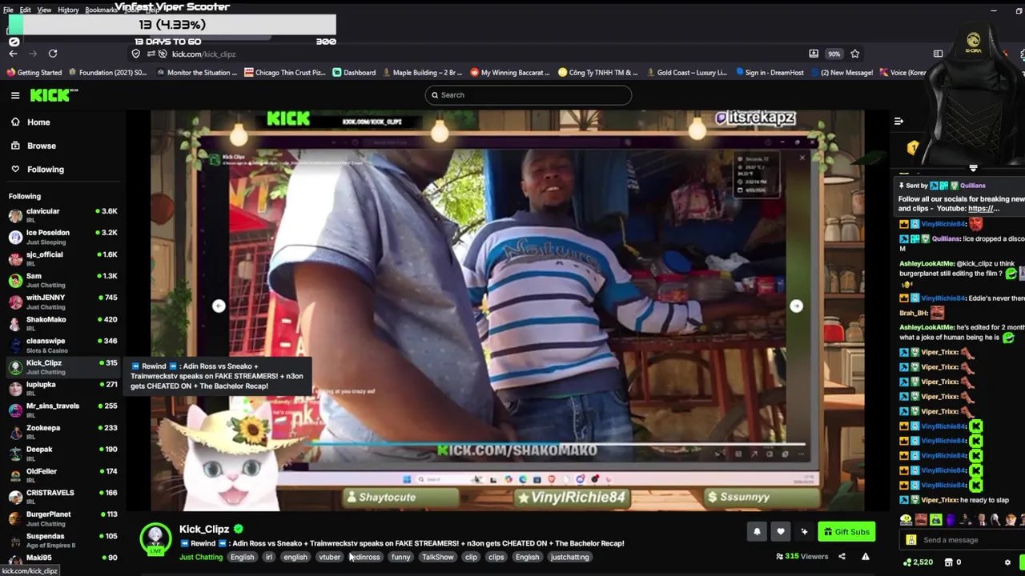
Task: Click the justchatting tag
Action: click(x=569, y=557)
